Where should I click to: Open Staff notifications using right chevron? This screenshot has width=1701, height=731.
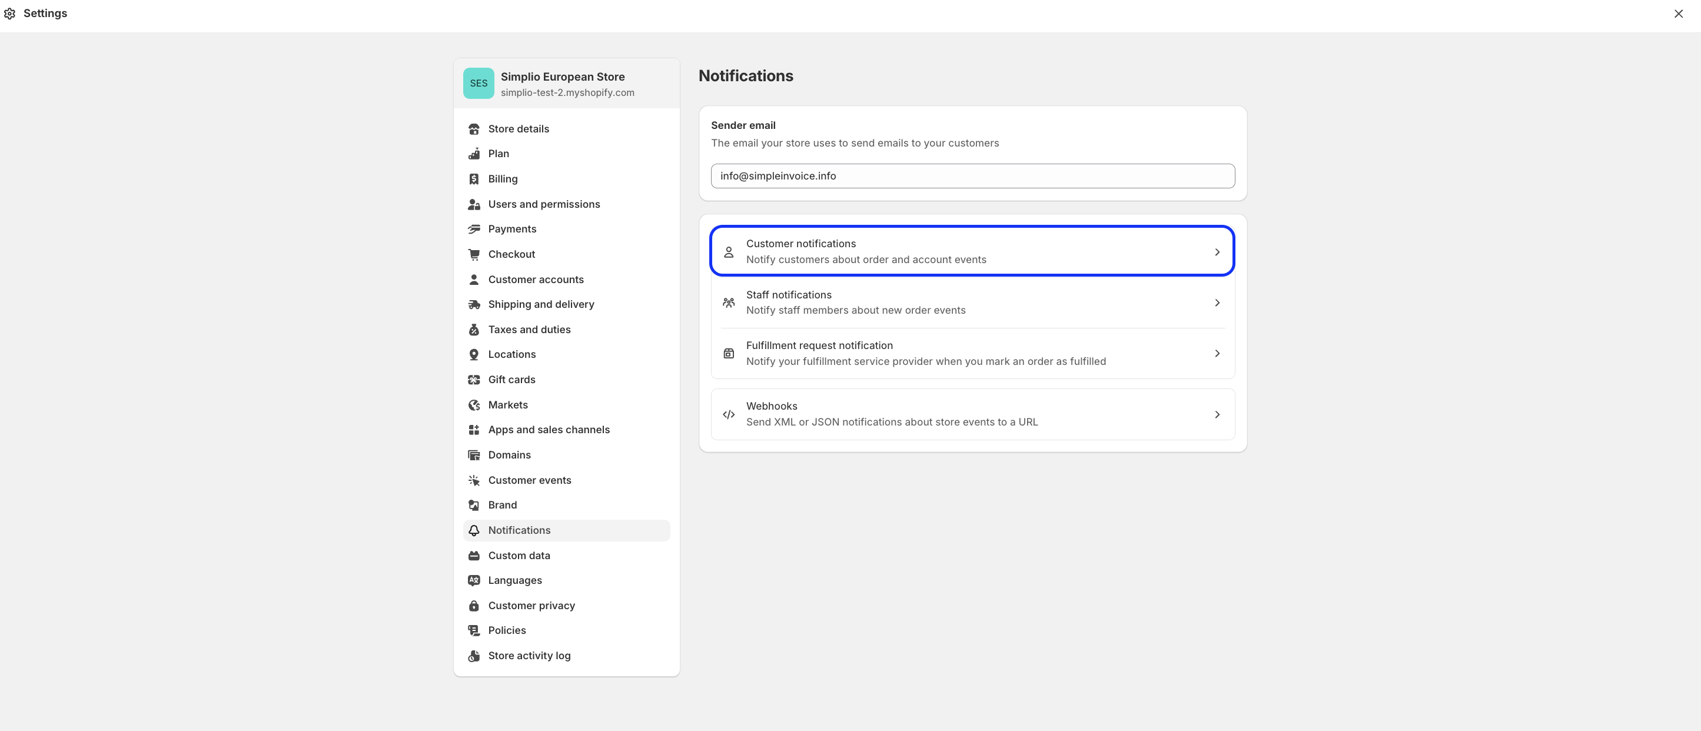pos(1217,303)
